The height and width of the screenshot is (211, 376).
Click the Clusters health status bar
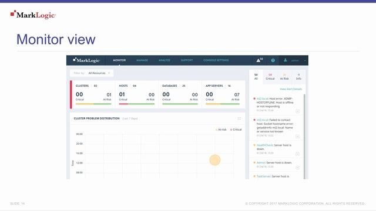click(x=93, y=104)
